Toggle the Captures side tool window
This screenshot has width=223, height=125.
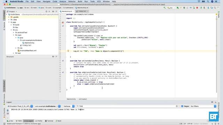(4, 26)
